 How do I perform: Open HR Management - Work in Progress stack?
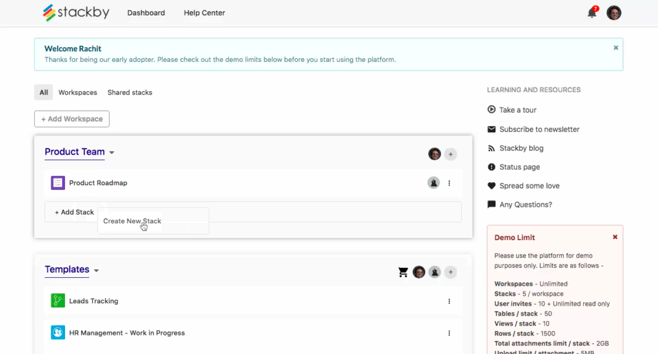click(x=127, y=333)
